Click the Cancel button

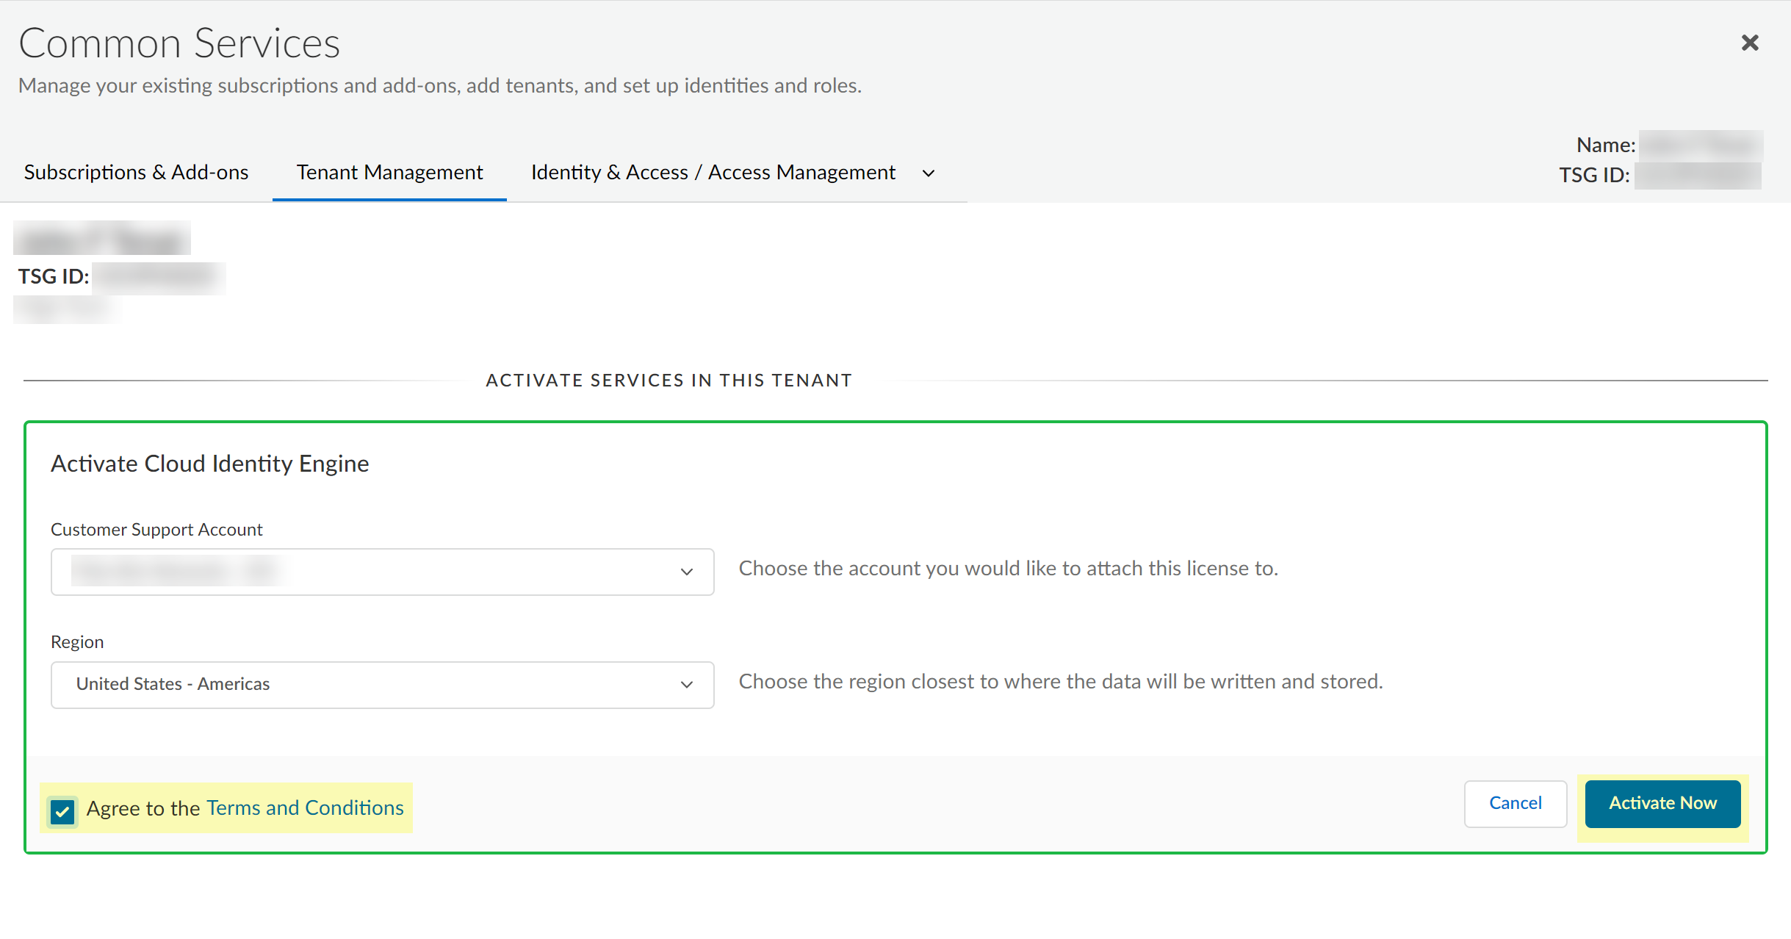tap(1515, 803)
